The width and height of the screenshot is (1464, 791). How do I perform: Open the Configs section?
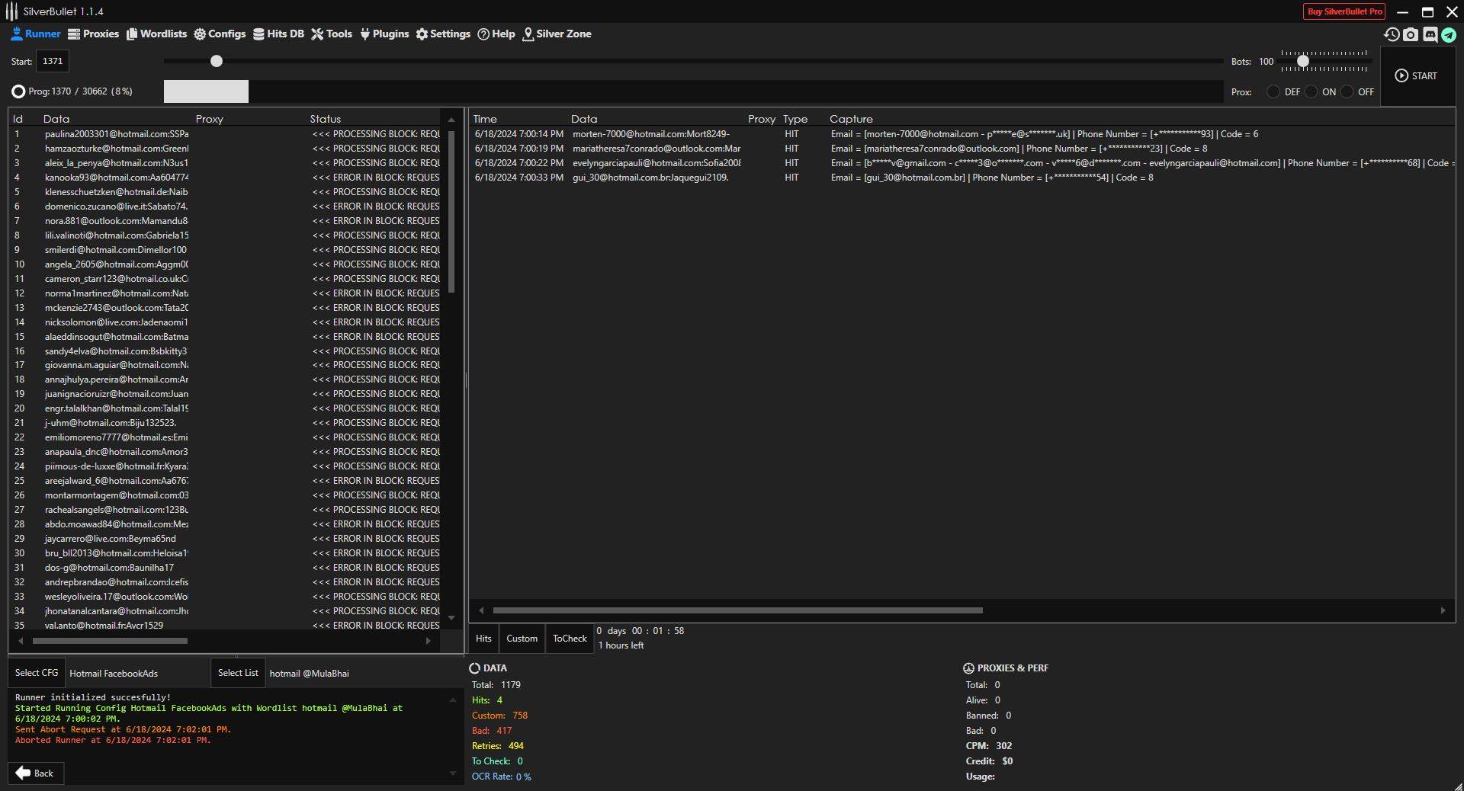(220, 34)
